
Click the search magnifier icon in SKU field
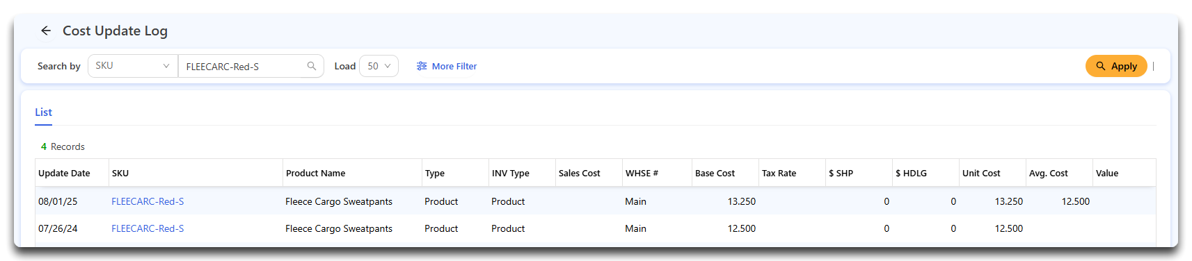[312, 66]
